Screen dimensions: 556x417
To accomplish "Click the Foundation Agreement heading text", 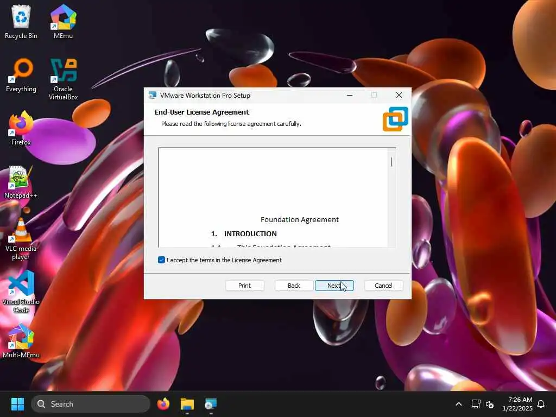I will point(300,219).
